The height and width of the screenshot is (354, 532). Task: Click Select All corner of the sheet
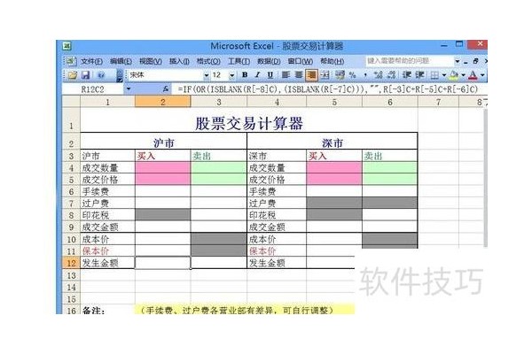71,102
